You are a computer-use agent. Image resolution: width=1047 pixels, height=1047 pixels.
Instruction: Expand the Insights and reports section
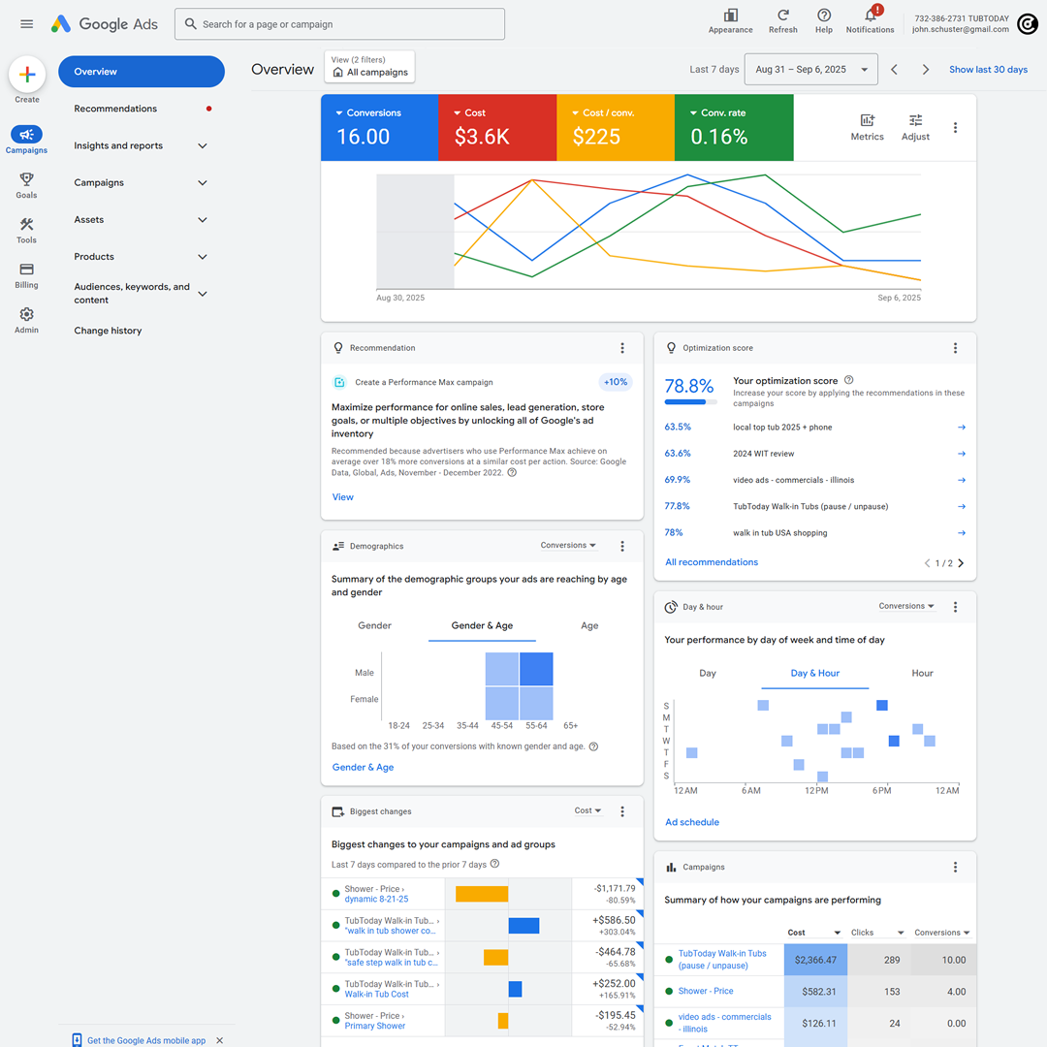point(141,145)
